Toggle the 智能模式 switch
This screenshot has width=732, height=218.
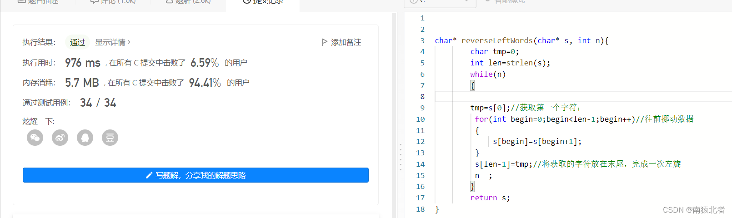506,1
